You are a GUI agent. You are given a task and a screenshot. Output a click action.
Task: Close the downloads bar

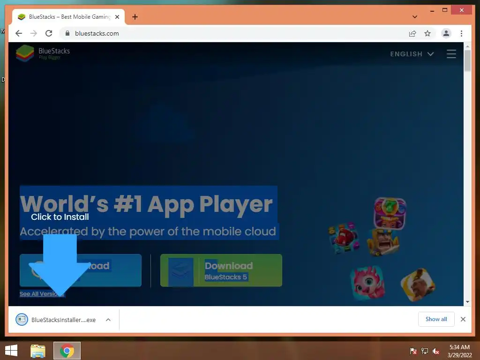pos(463,319)
